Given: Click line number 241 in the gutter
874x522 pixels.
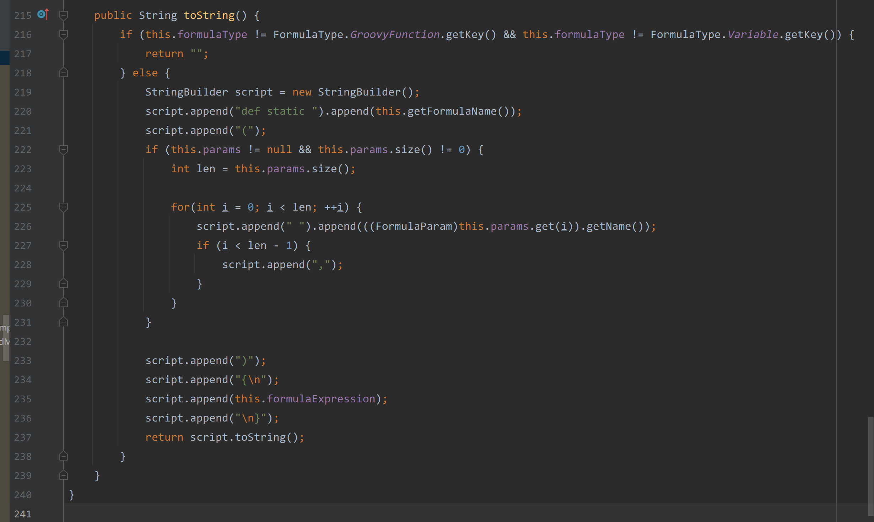Looking at the screenshot, I should coord(23,514).
